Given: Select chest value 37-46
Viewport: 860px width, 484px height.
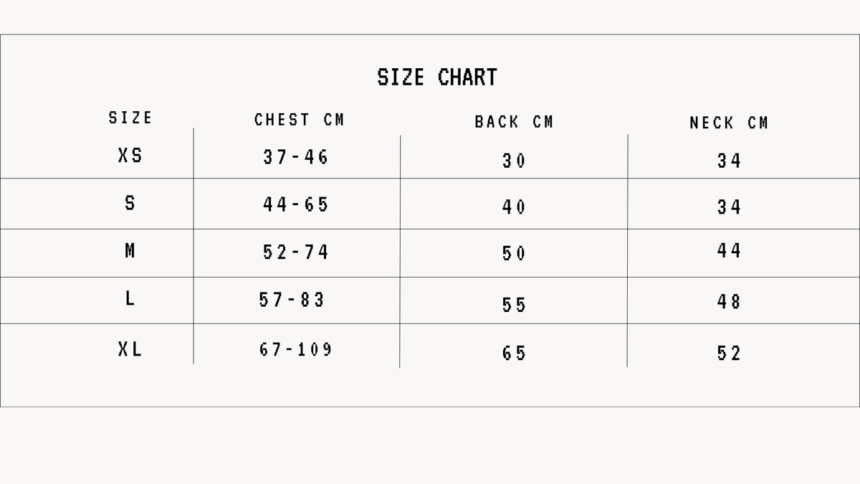Looking at the screenshot, I should pos(295,157).
